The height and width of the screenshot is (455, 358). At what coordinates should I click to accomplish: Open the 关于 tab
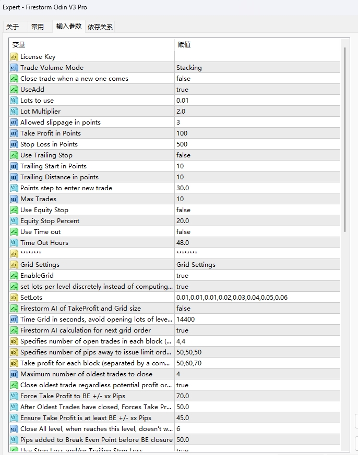pyautogui.click(x=13, y=27)
